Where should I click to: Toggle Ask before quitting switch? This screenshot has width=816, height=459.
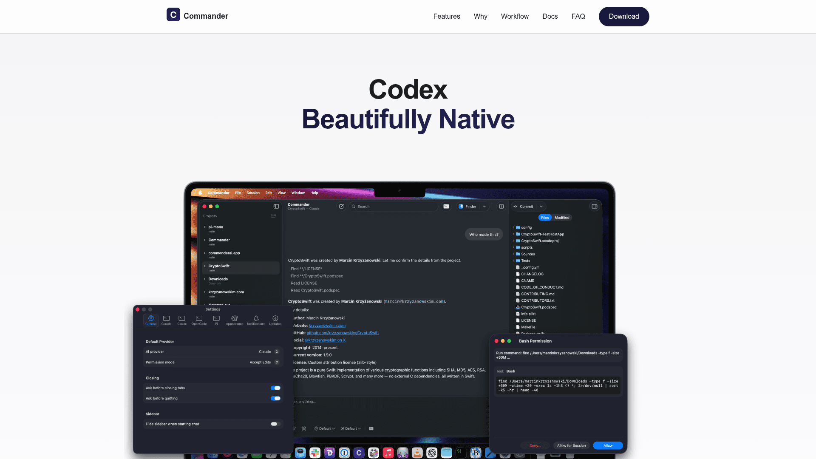(x=275, y=398)
